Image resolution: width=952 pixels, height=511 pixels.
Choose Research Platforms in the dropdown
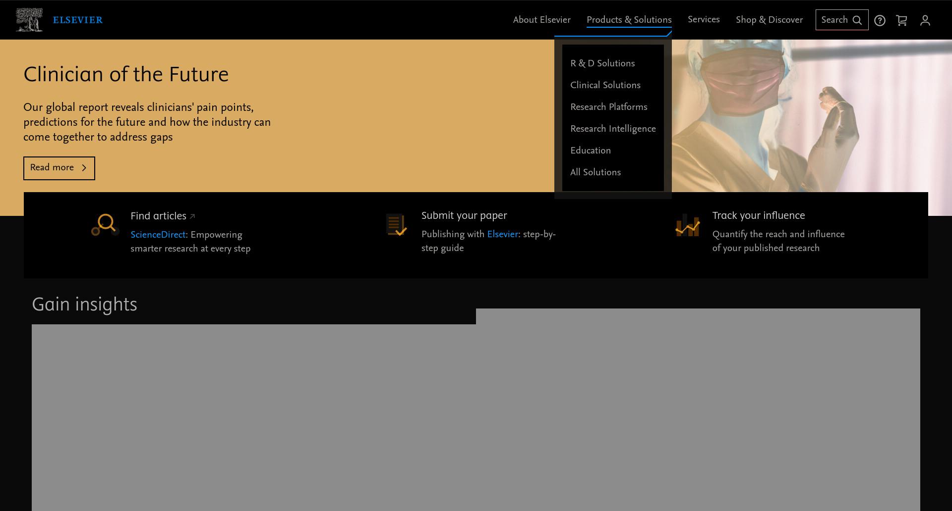coord(609,107)
